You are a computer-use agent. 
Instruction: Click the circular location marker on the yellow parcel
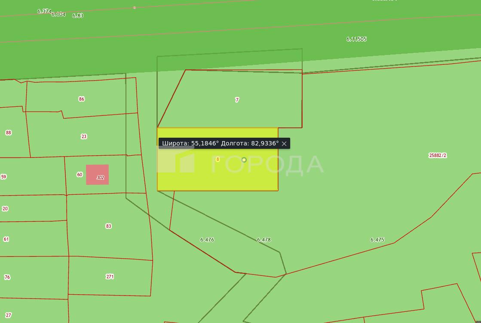pos(244,160)
